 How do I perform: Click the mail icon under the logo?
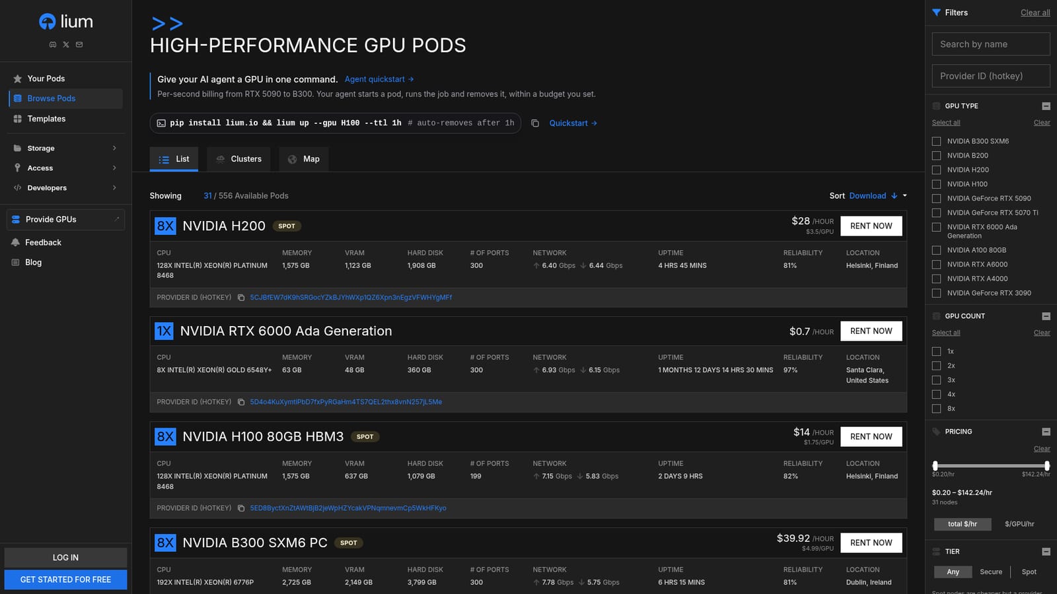79,45
